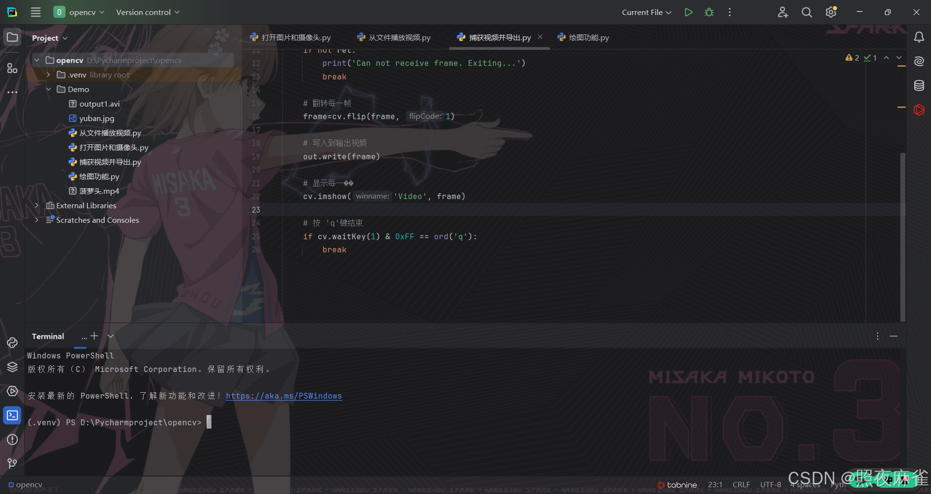Place cursor on line 23 in editor
Image resolution: width=931 pixels, height=494 pixels.
pos(592,210)
